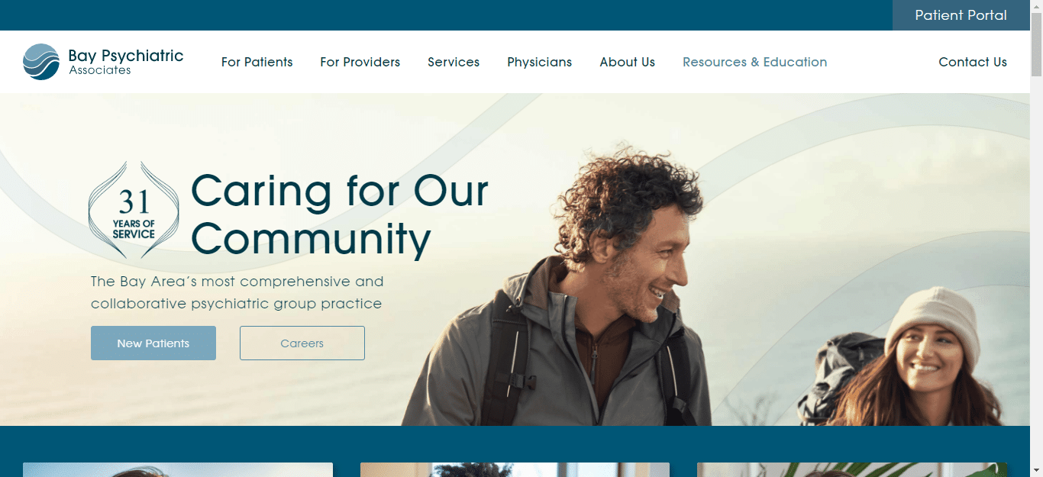Click the Bay Psychiatric Associates wave logo

(41, 62)
